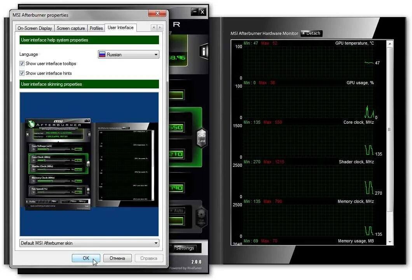Confirm with the OK button
This screenshot has width=412, height=280.
[86, 258]
